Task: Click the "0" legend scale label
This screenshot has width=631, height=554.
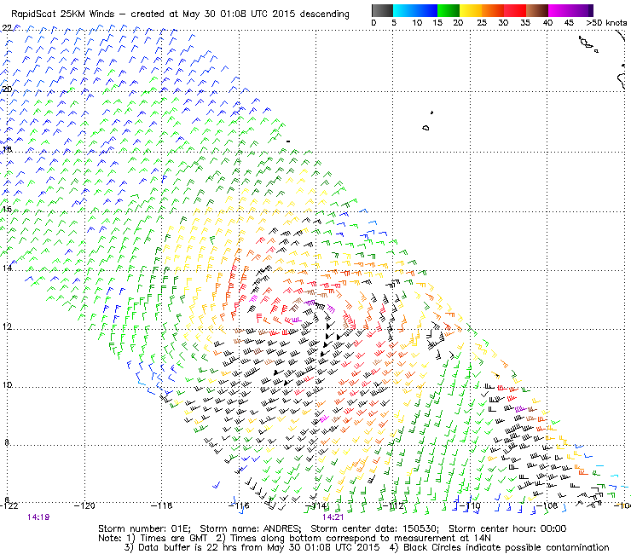Action: coord(373,23)
